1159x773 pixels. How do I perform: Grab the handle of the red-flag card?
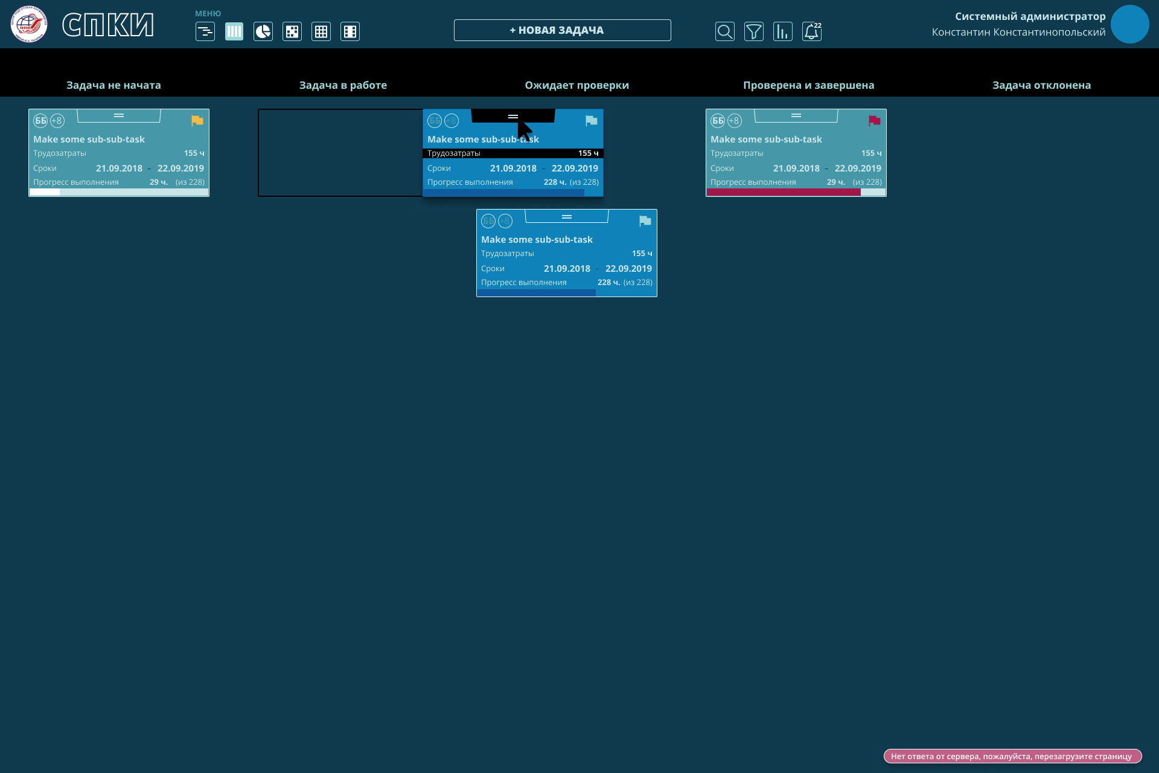[796, 115]
